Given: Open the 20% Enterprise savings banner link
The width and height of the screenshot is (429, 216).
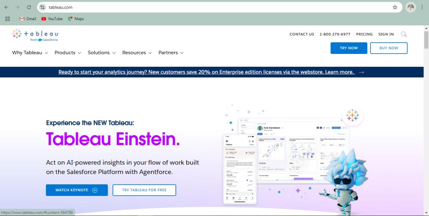Looking at the screenshot, I should [x=207, y=72].
